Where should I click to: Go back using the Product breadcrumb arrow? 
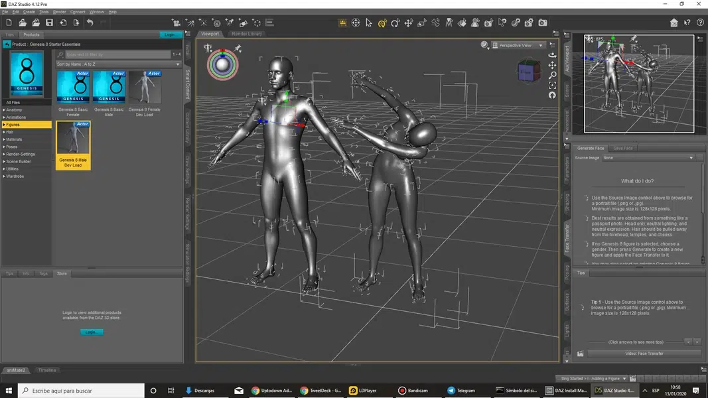coord(7,44)
